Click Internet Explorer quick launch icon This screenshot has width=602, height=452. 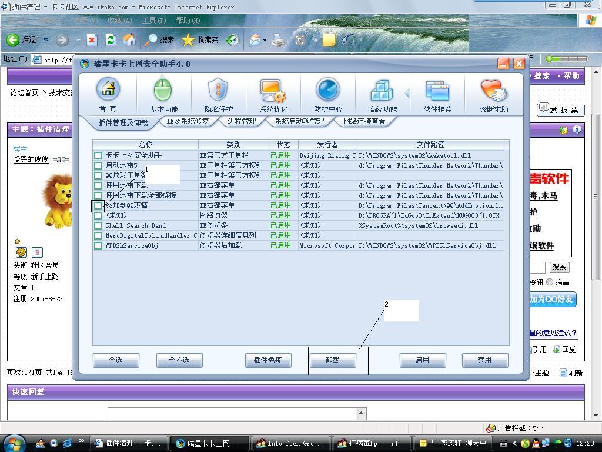(x=67, y=443)
